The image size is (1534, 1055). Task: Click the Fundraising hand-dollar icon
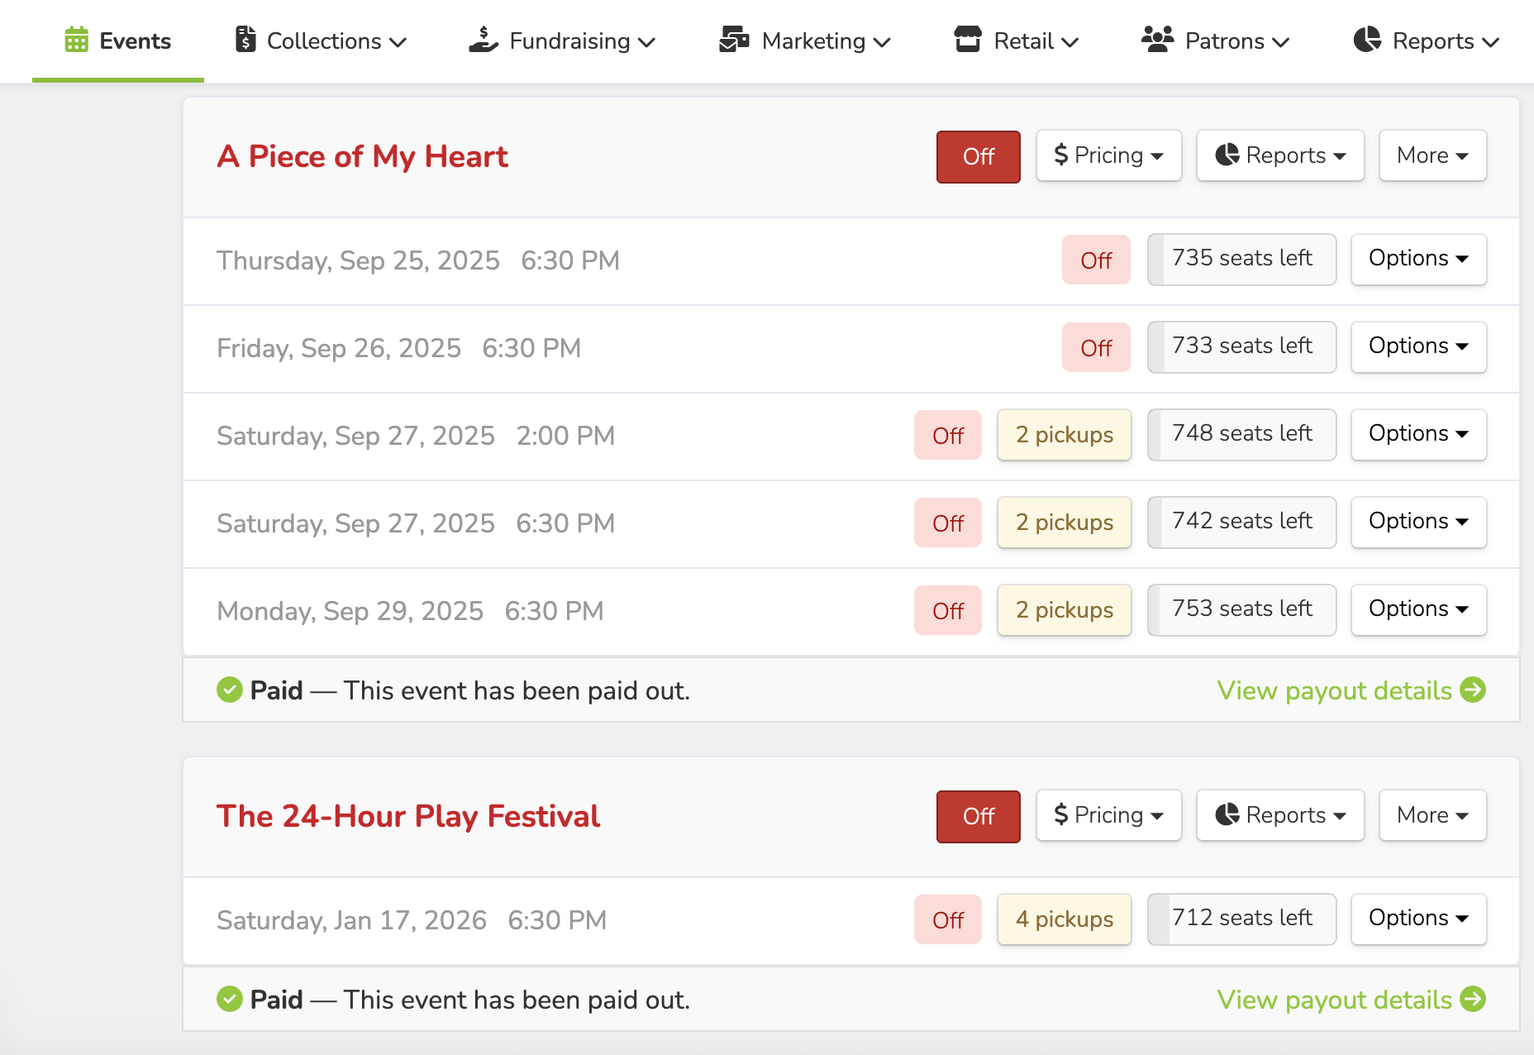pyautogui.click(x=484, y=40)
